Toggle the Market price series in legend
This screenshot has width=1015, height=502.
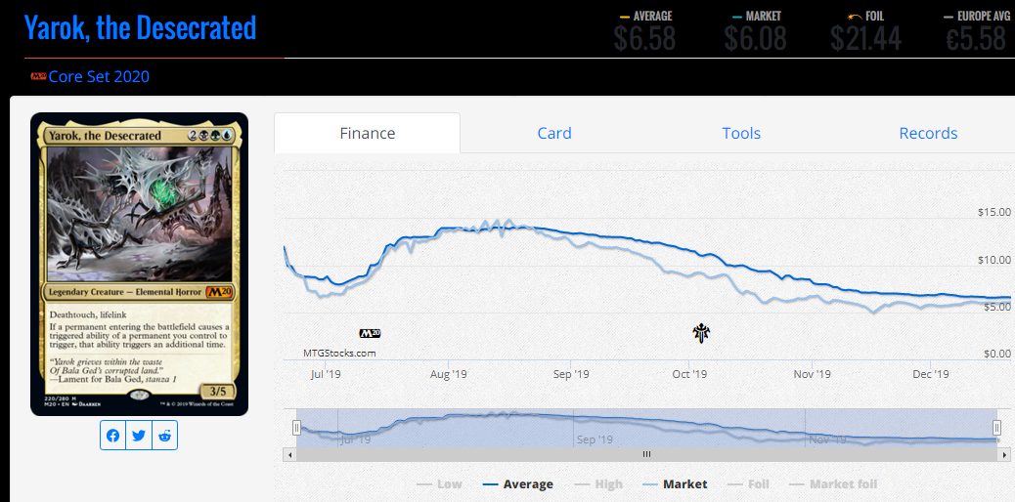[675, 483]
